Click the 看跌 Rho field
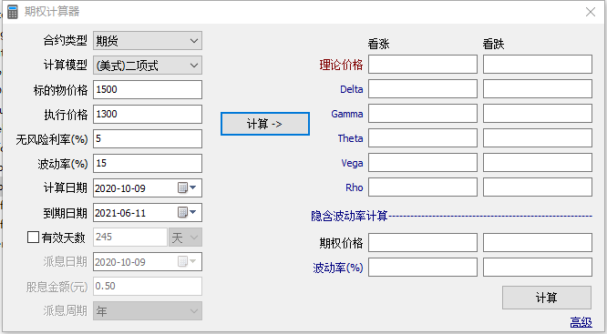Viewport: 607px width, 334px height. point(538,187)
